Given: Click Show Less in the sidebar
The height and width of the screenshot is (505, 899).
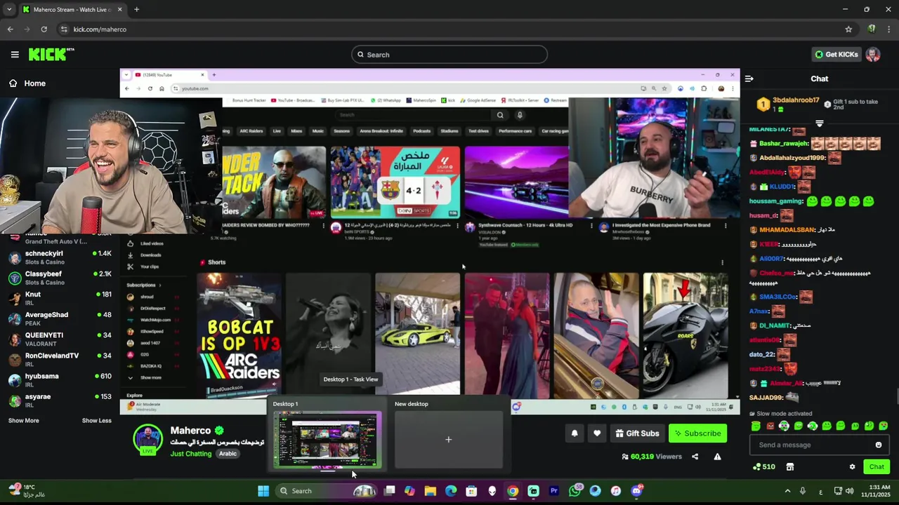Looking at the screenshot, I should click(96, 420).
